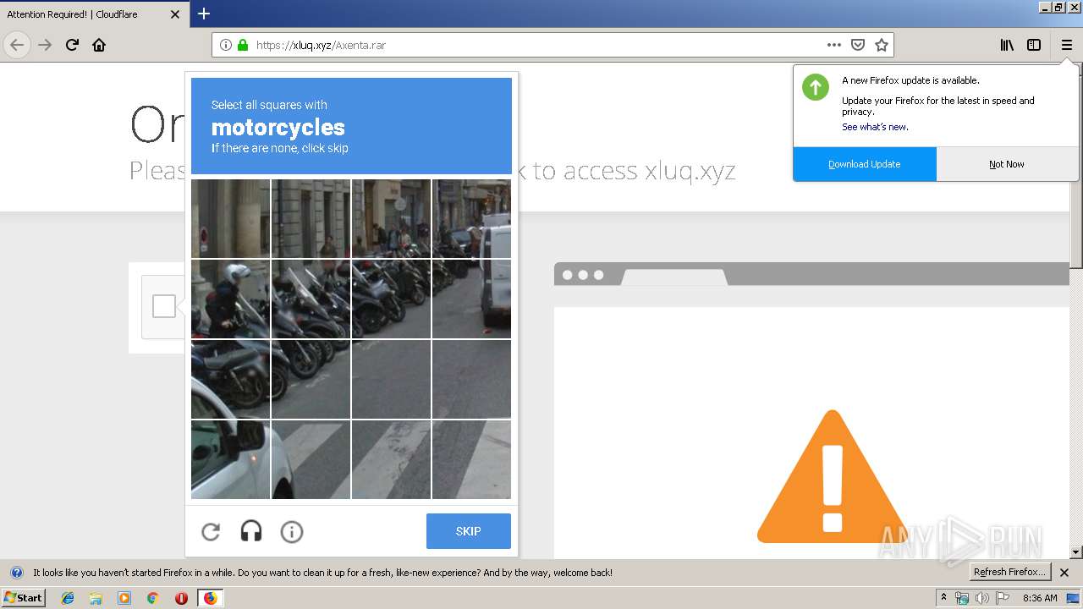
Task: Select captcha tile with helmeted rider
Action: 230,299
